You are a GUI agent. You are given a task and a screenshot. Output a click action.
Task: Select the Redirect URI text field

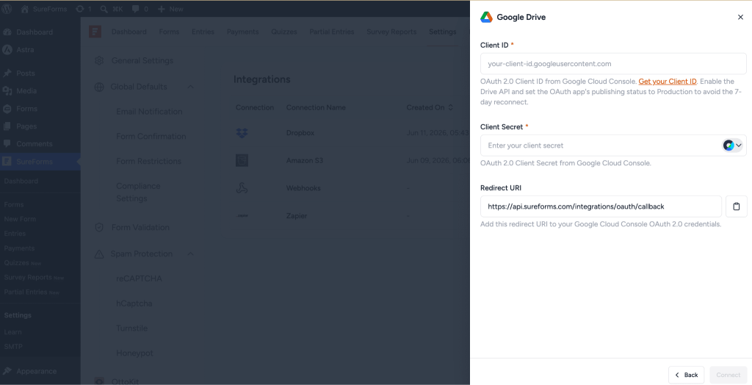coord(601,206)
